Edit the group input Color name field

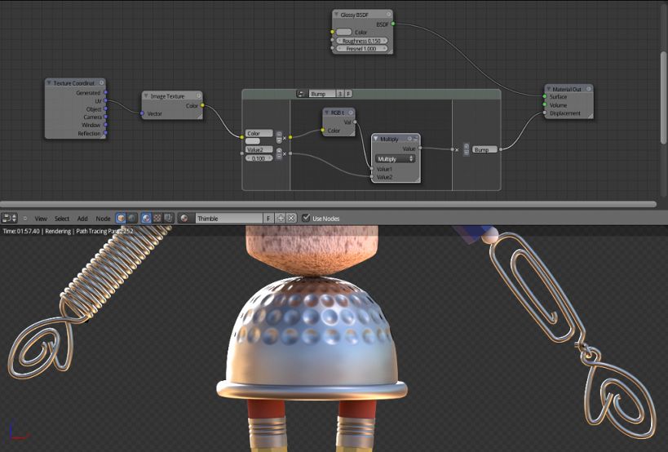click(259, 133)
